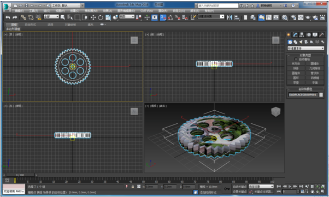
Task: Open Select by Name dialog
Action: coord(70,17)
